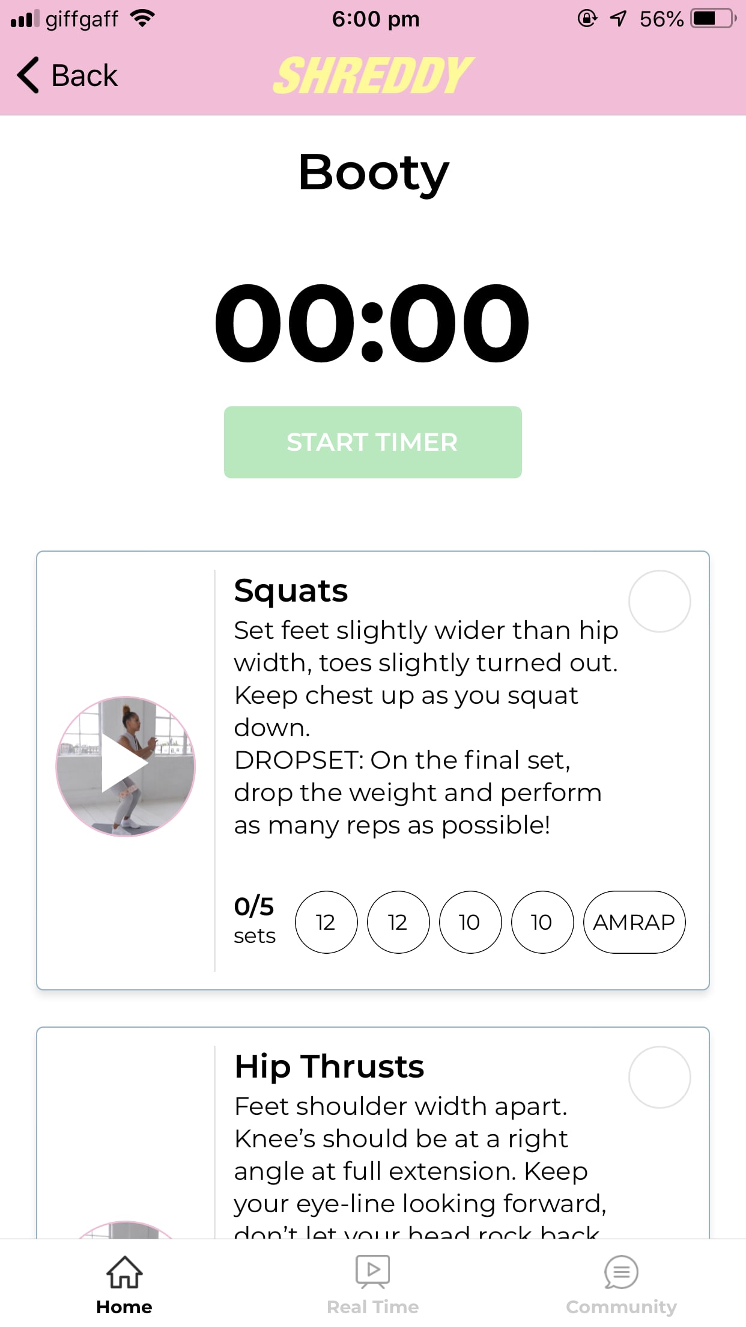Tap the 00:00 timer display
This screenshot has width=746, height=1327.
pos(372,323)
